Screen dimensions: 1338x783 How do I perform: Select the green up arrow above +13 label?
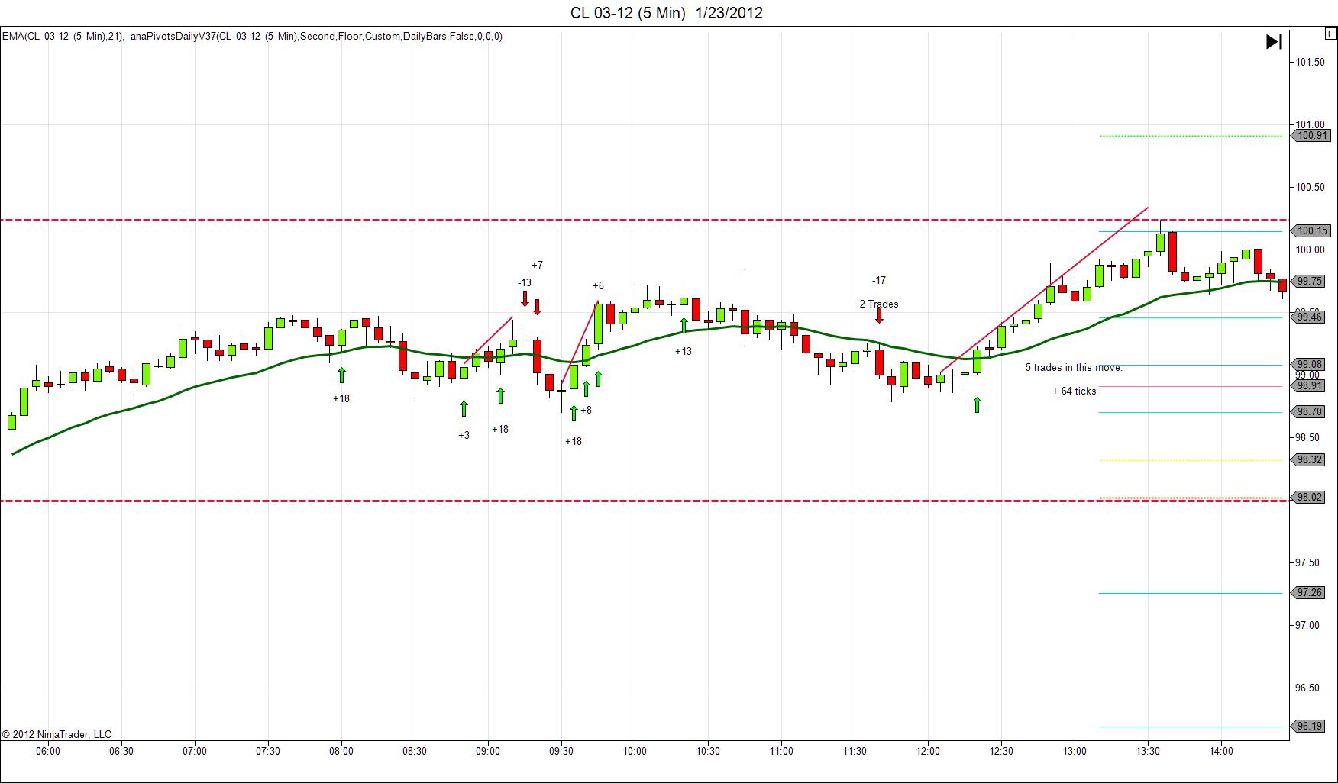tap(684, 326)
